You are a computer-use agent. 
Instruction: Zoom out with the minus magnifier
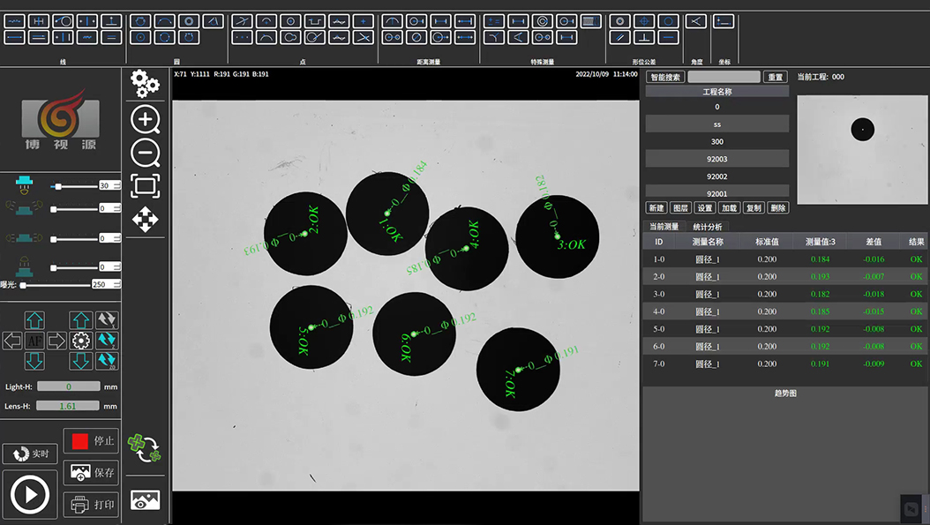coord(146,154)
